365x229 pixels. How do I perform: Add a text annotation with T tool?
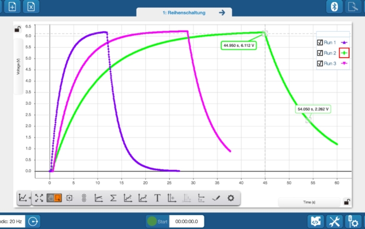(x=157, y=198)
